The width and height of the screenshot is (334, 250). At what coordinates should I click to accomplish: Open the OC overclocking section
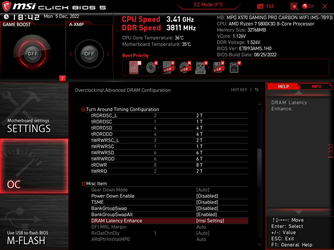coord(34,166)
